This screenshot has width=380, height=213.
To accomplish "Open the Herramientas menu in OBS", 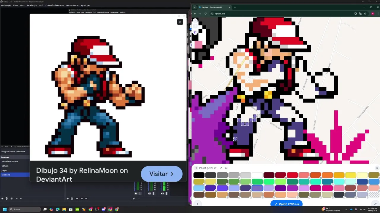I will point(72,5).
